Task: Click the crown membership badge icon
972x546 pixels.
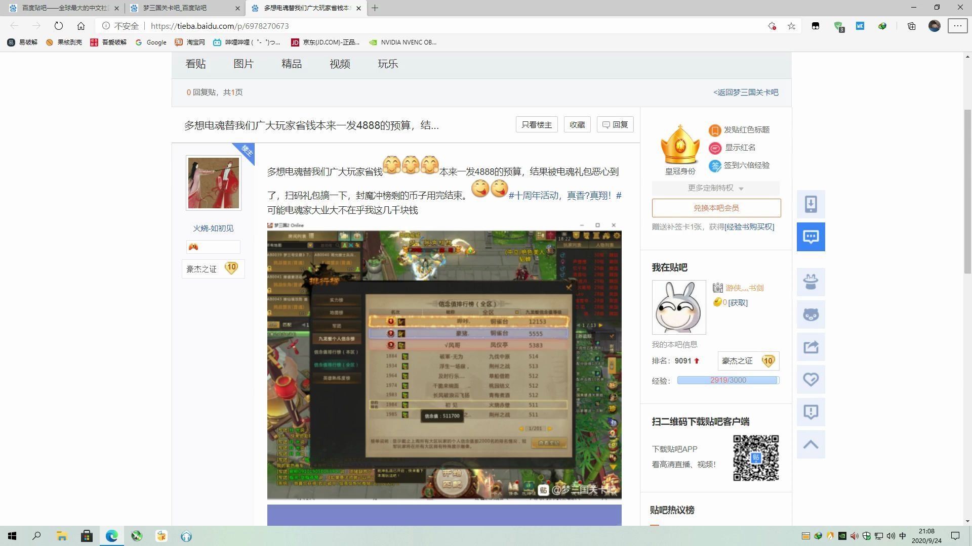Action: click(x=680, y=145)
